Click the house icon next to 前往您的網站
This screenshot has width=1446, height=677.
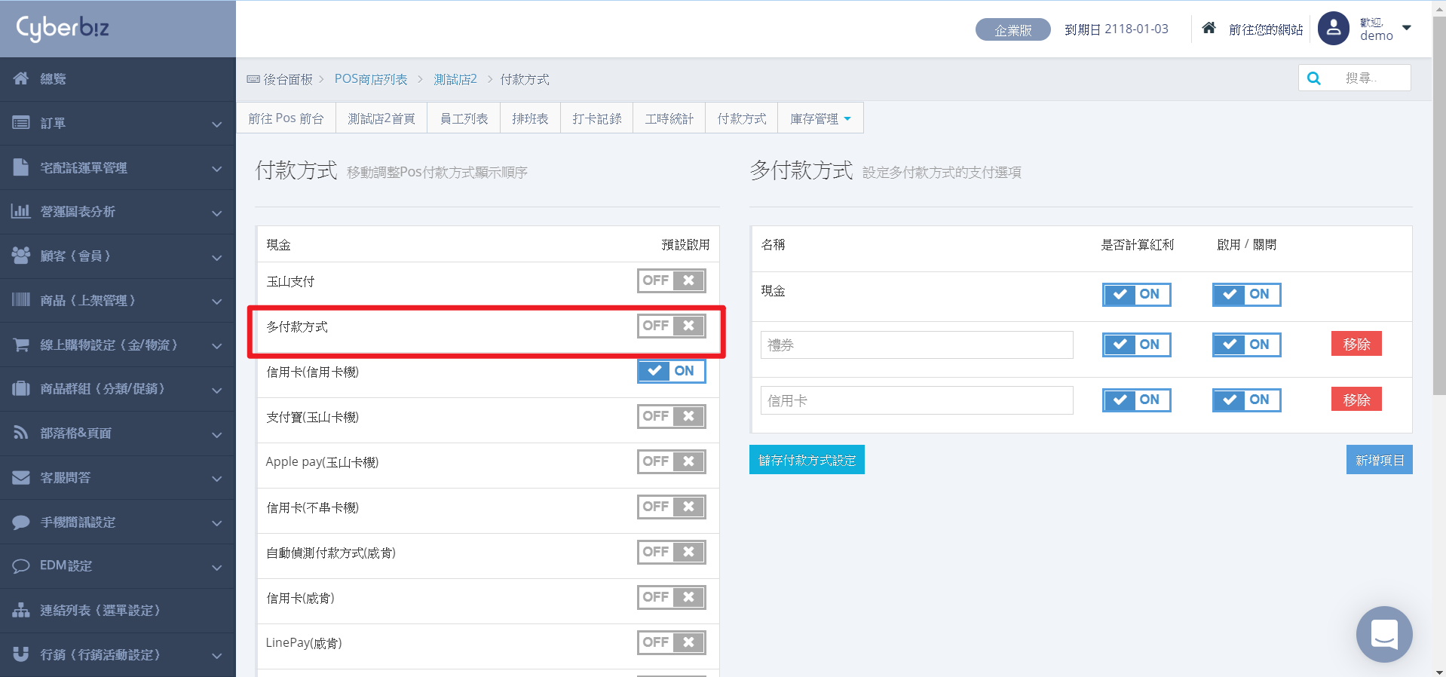click(x=1209, y=28)
